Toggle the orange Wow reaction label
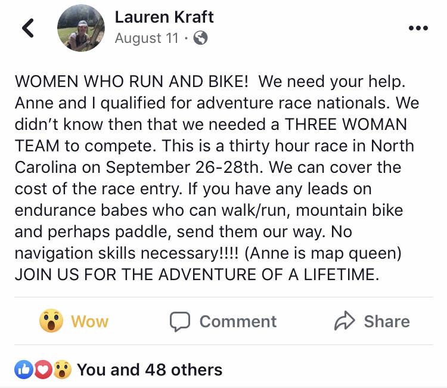This screenshot has width=447, height=388. pos(90,322)
